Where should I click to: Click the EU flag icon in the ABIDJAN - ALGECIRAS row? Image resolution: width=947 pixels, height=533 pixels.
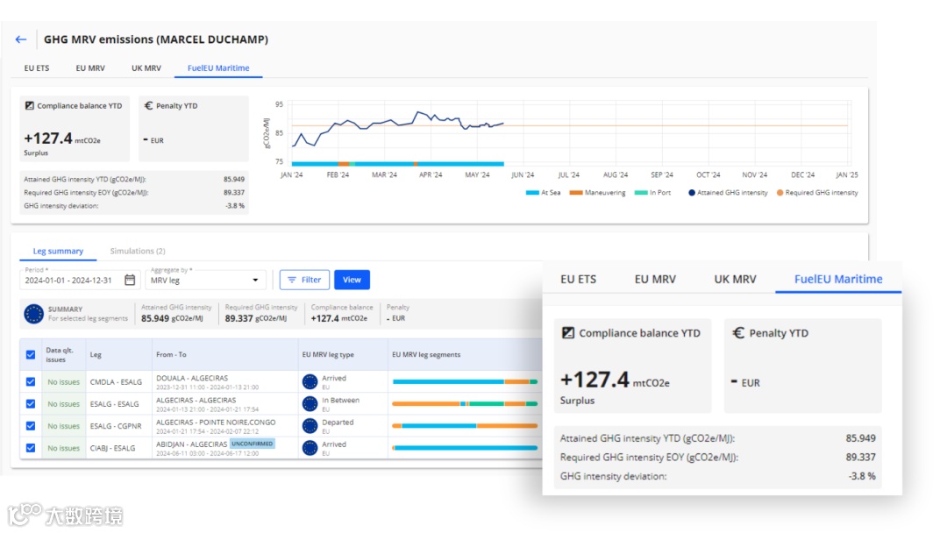tap(310, 448)
